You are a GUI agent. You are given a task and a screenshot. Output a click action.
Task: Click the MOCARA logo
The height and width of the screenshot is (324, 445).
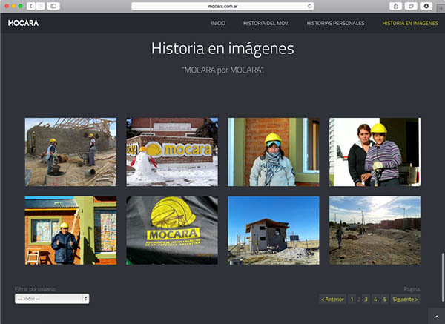tap(23, 23)
